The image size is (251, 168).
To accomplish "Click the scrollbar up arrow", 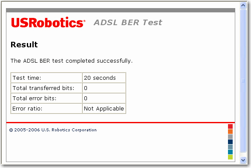I will (x=243, y=6).
